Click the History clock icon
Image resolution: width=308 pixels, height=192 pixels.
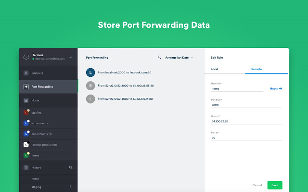point(26,168)
